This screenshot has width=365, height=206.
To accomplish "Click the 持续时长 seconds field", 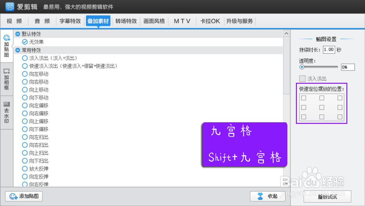I will [329, 50].
